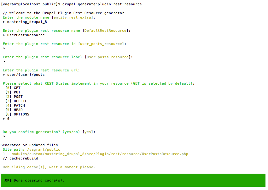
Task: Click the empty prompt below resource id question
Action: click(x=4, y=48)
